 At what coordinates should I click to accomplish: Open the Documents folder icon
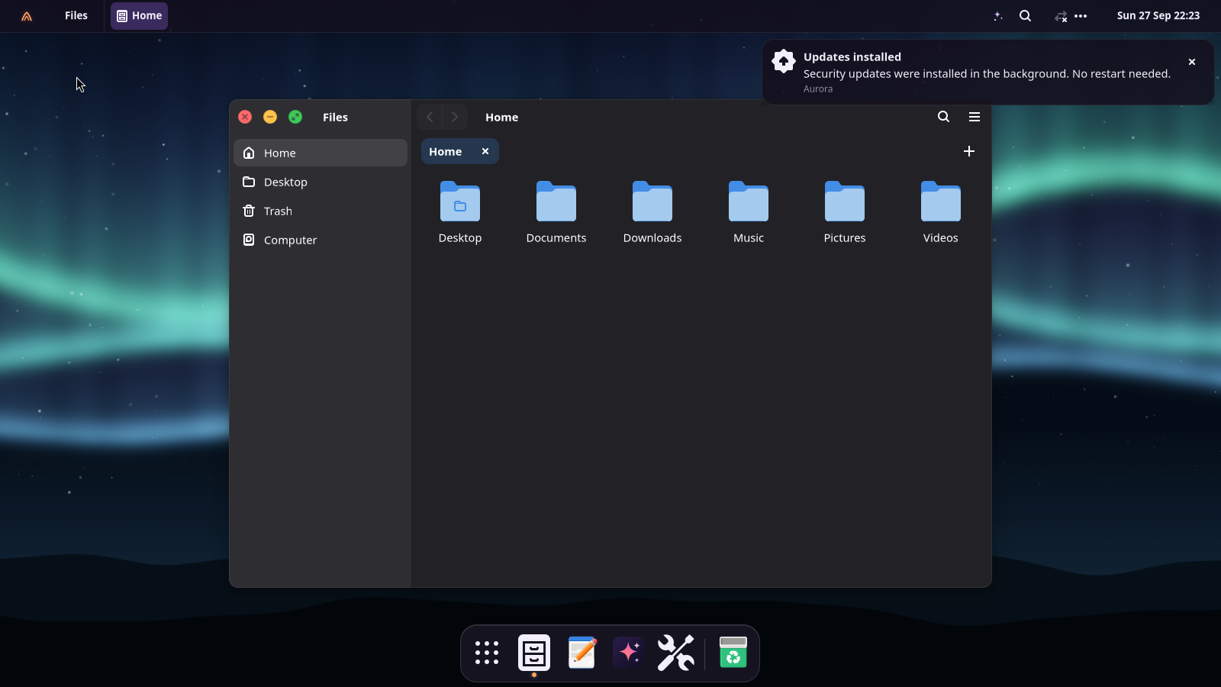point(556,202)
